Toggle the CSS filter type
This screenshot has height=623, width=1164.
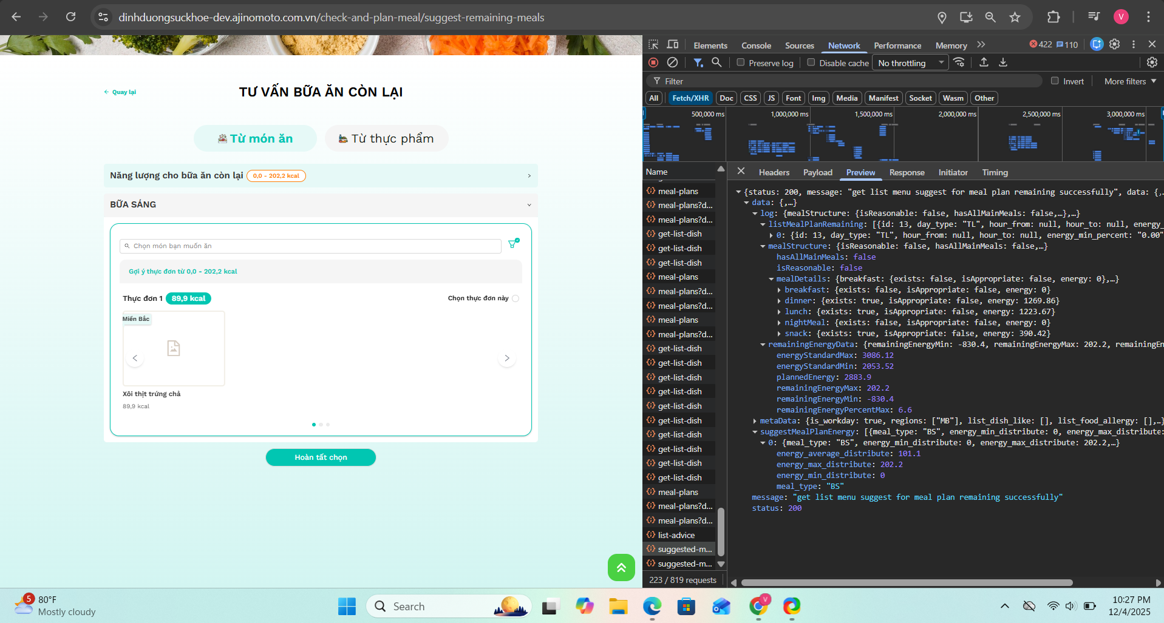[750, 98]
